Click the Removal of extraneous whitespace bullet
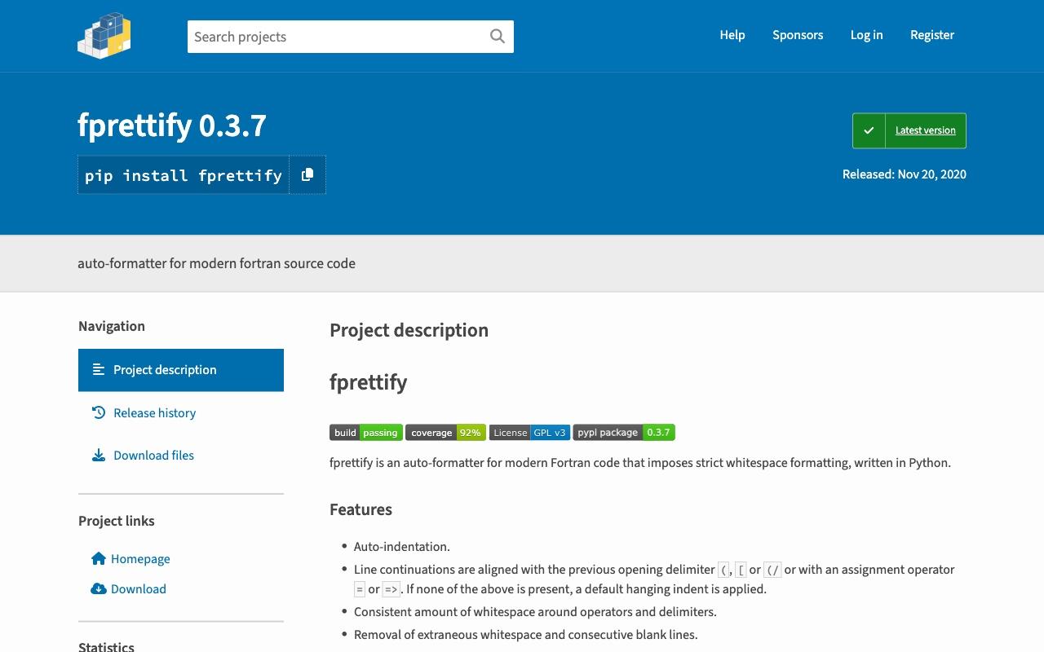1044x652 pixels. coord(525,635)
